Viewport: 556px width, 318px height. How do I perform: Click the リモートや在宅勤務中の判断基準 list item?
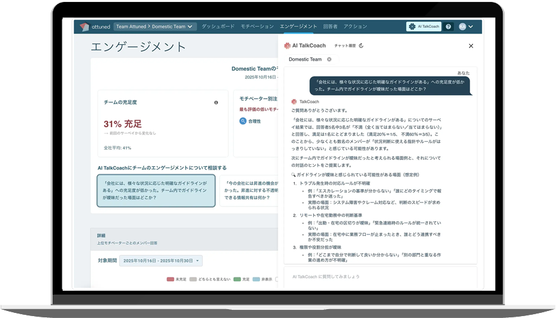[331, 215]
